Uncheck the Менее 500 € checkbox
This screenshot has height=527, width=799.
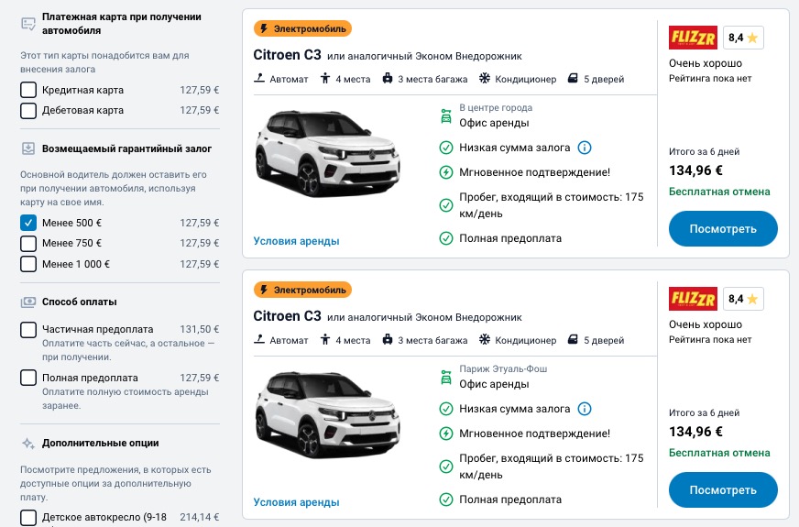coord(28,223)
